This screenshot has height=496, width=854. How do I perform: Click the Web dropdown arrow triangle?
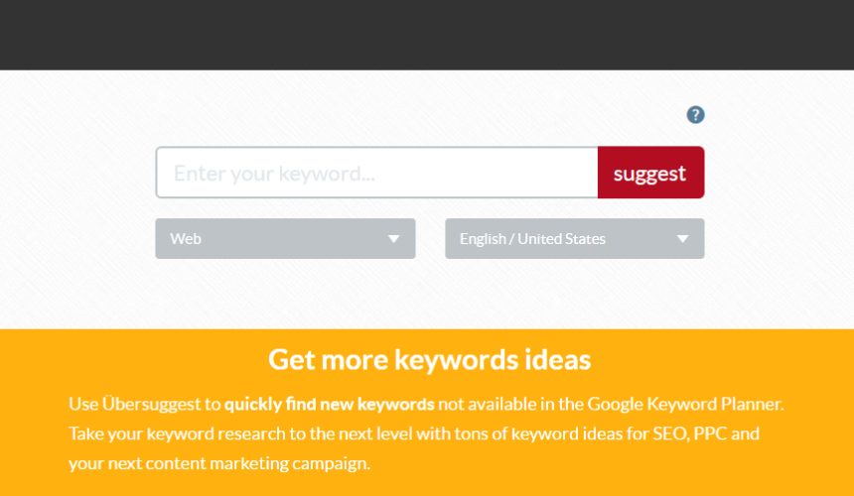pyautogui.click(x=393, y=239)
